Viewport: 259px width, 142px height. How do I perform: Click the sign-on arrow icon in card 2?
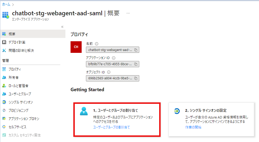(177, 111)
